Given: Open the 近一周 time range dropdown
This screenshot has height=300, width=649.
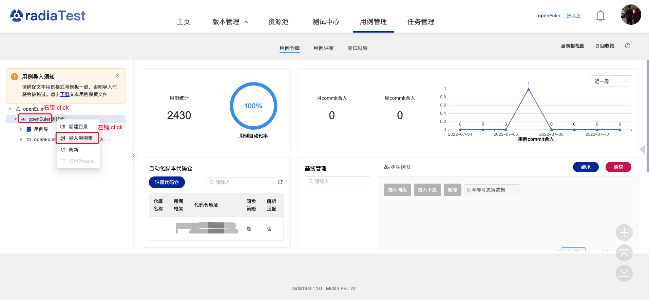Looking at the screenshot, I should (610, 81).
